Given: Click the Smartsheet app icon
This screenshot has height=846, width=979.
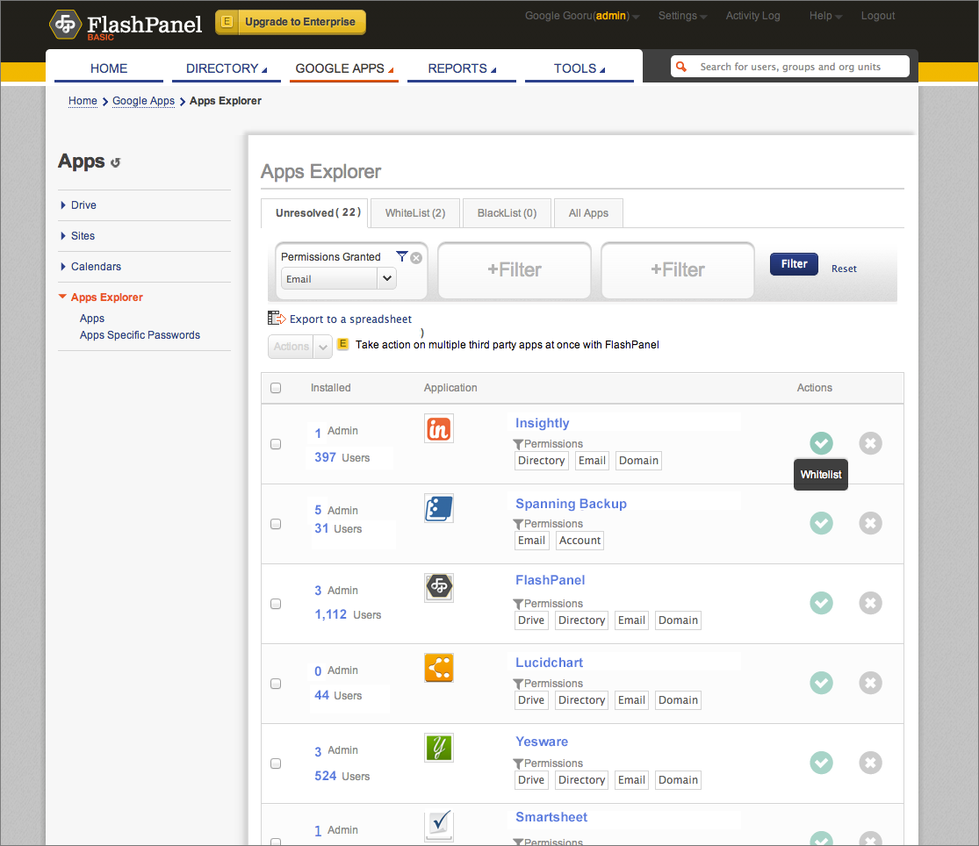Looking at the screenshot, I should (439, 826).
